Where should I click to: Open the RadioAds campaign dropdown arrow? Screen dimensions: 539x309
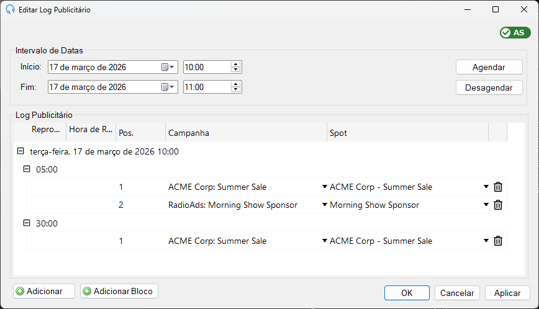[x=324, y=205]
